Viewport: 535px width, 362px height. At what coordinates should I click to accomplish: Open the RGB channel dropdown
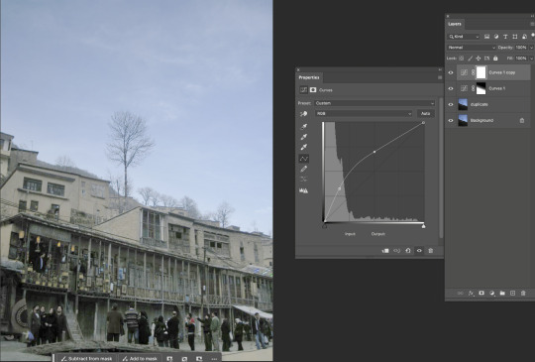(364, 113)
